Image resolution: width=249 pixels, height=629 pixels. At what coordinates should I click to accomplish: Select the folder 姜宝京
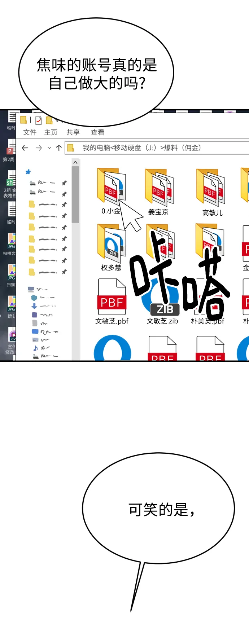[158, 192]
